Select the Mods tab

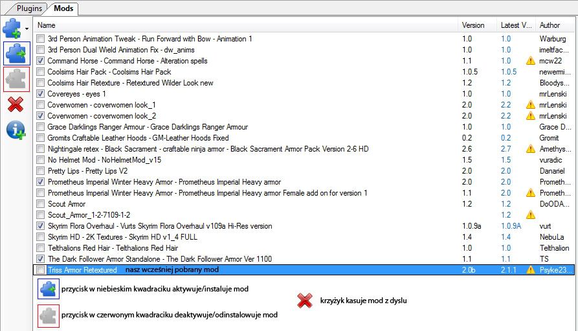63,8
